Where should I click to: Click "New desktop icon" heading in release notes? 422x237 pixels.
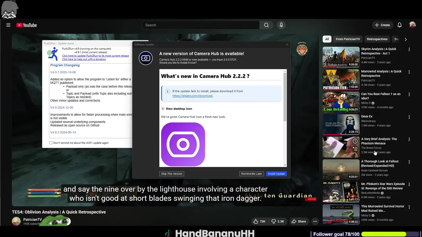pyautogui.click(x=179, y=109)
